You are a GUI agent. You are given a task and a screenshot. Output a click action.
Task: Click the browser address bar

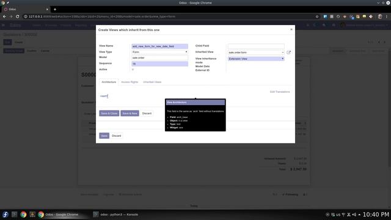pyautogui.click(x=170, y=16)
